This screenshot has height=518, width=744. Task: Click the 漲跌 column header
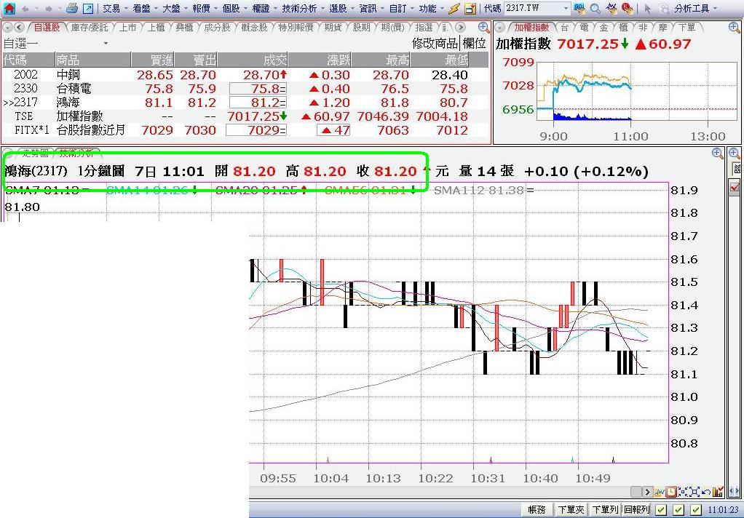(320, 60)
